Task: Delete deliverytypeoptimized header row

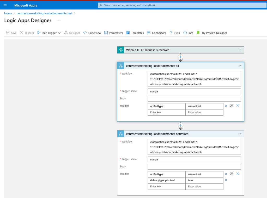Action: tap(226, 180)
